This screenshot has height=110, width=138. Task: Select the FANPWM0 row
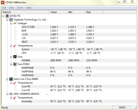pyautogui.click(x=79, y=68)
